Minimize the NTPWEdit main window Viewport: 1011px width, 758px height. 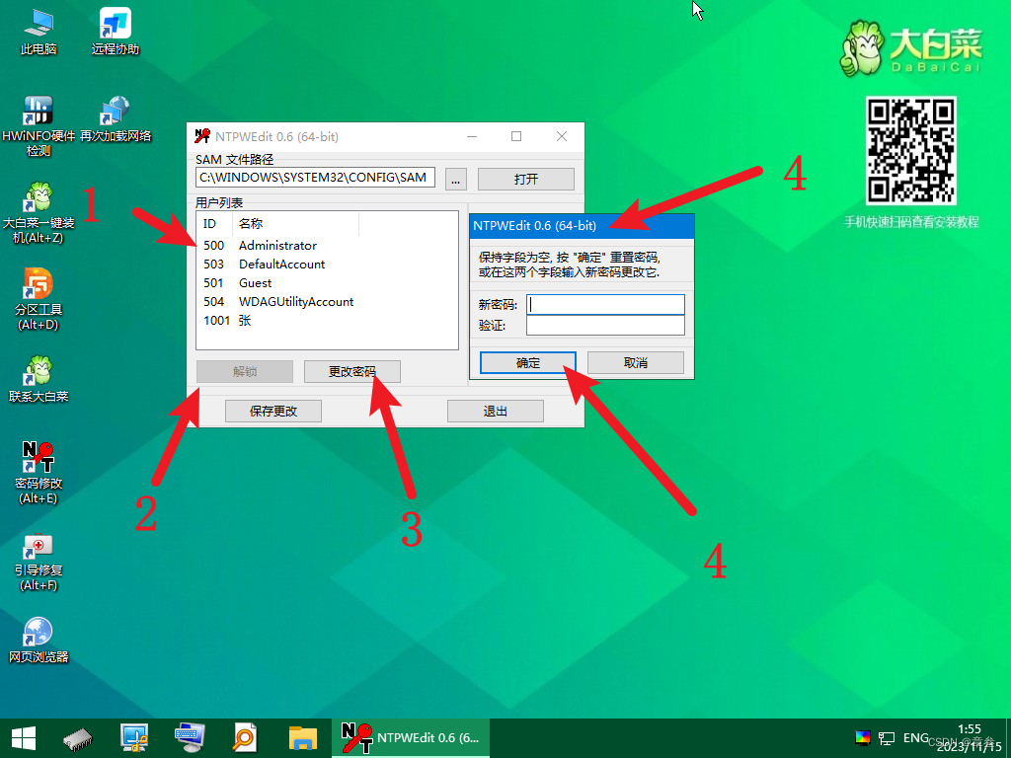pyautogui.click(x=472, y=136)
